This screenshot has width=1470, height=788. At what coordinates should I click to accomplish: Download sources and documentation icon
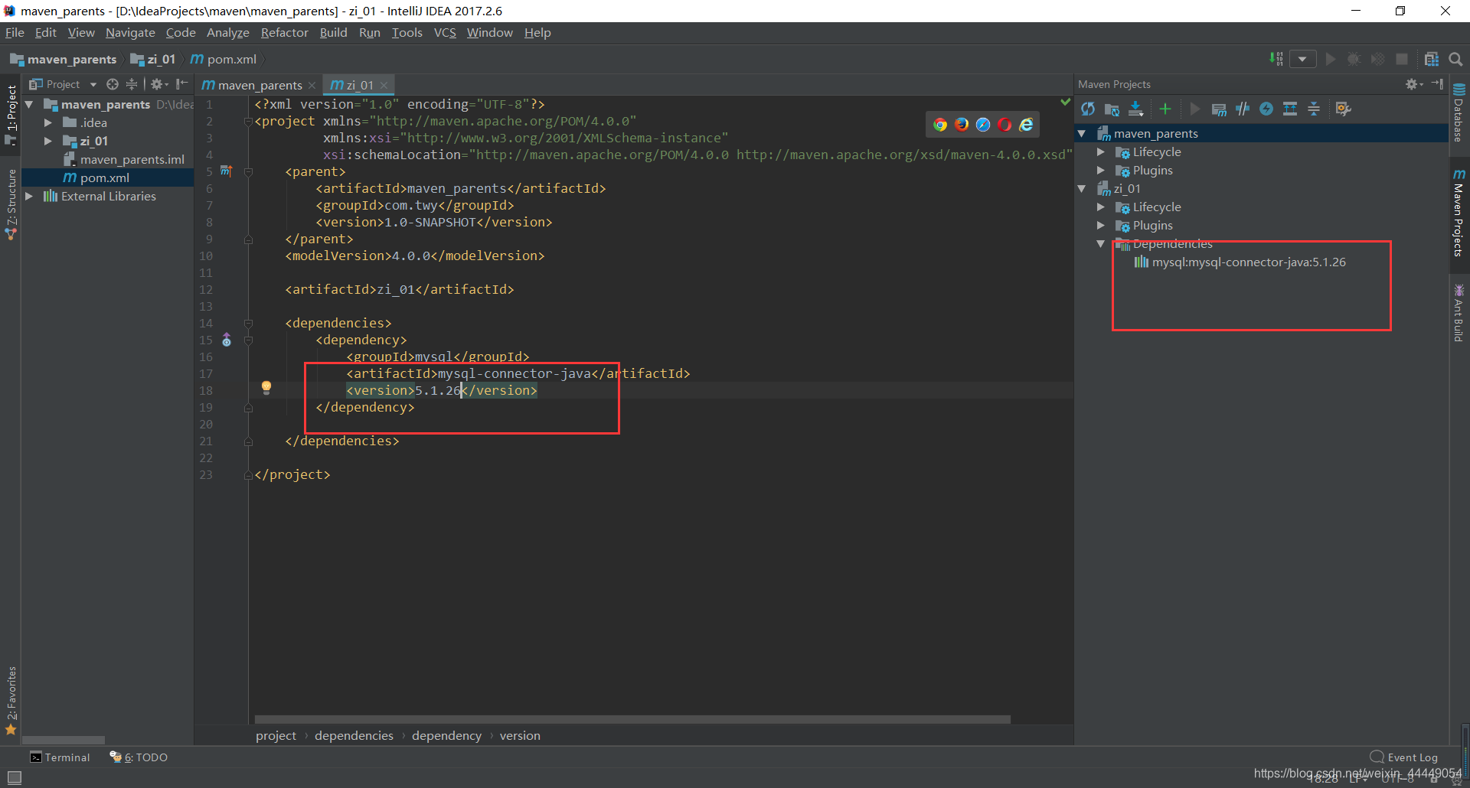point(1136,109)
